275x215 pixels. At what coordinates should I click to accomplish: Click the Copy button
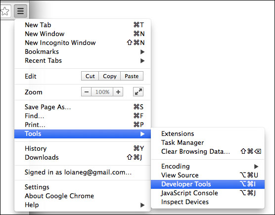[x=110, y=76]
